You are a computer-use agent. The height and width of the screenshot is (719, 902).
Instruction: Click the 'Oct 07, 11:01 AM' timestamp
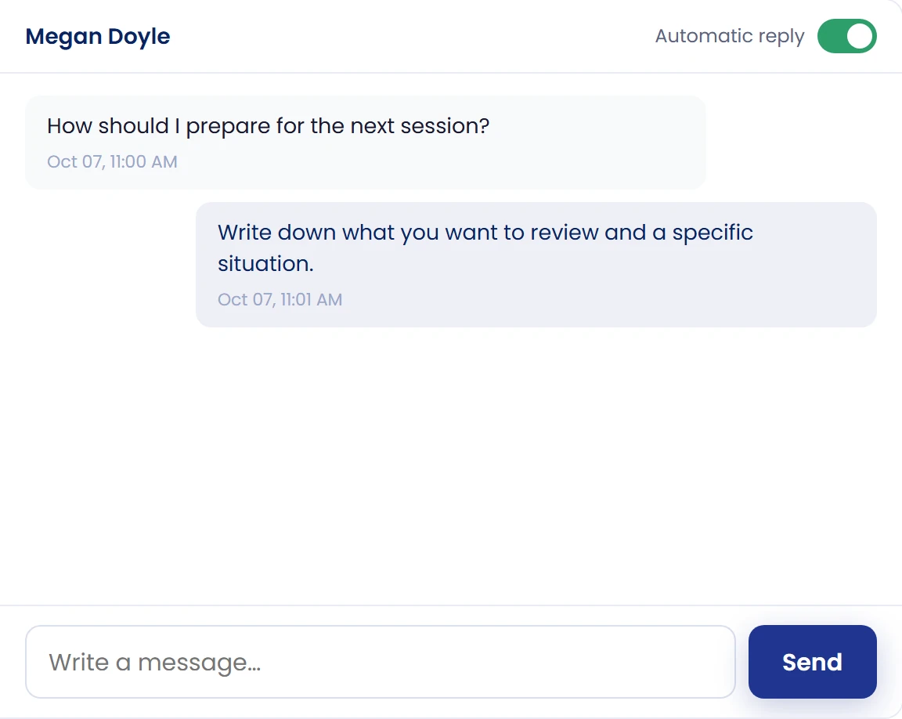(280, 300)
